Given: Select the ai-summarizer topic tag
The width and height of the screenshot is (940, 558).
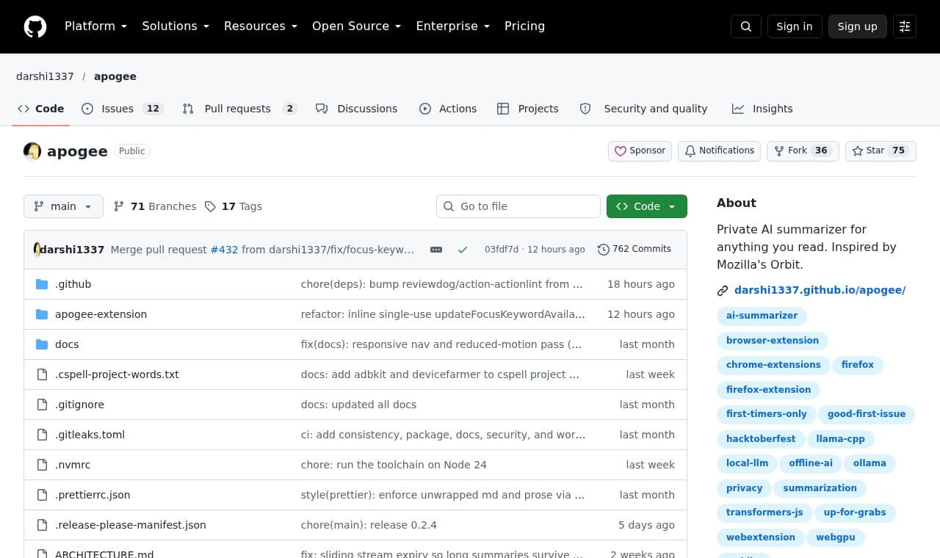Looking at the screenshot, I should [762, 316].
